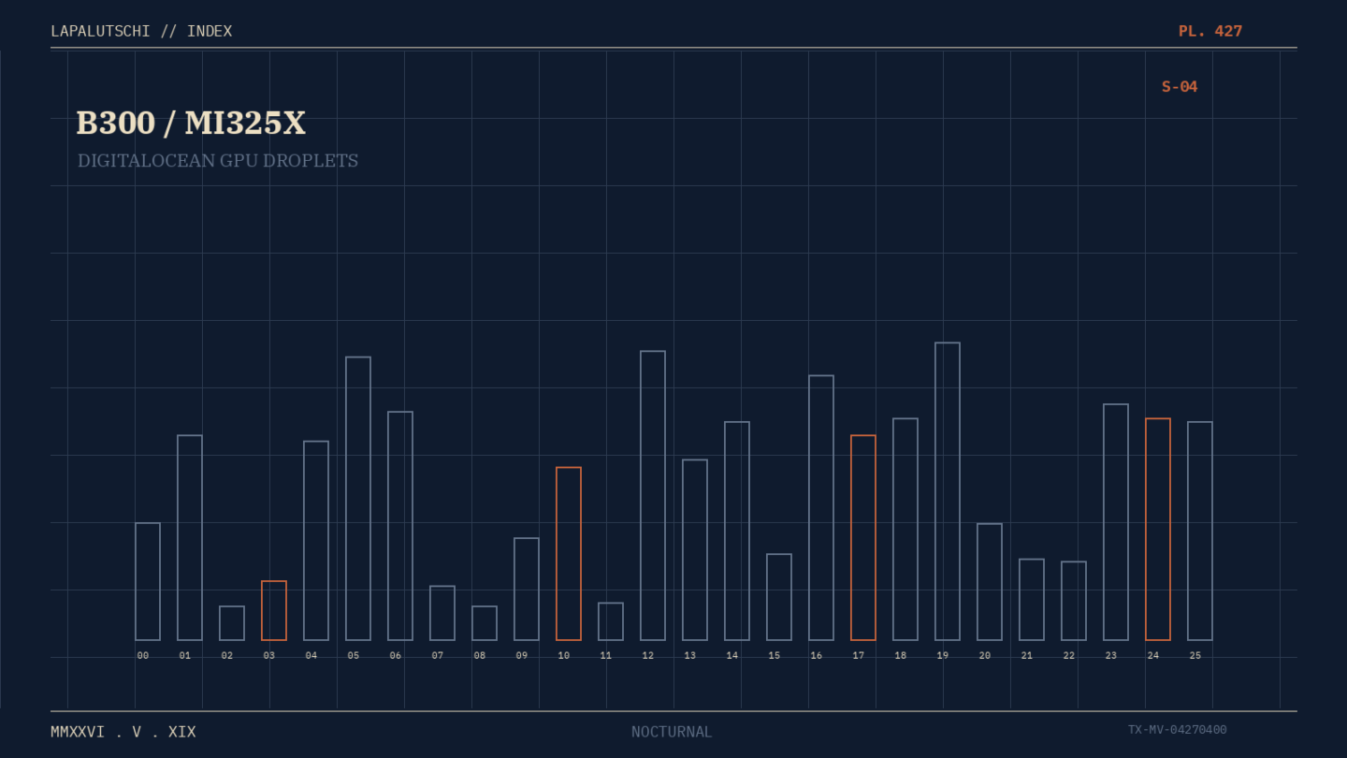1347x758 pixels.
Task: Click the 'LAPALUTSCHI // INDEX' header text
Action: click(x=141, y=32)
